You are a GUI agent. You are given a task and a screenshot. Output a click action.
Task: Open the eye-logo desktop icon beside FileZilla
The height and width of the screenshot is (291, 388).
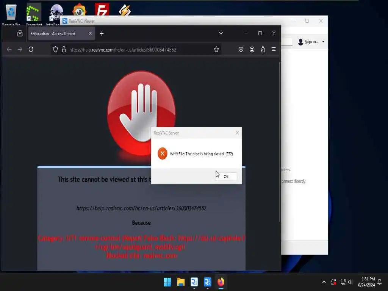[x=79, y=9]
